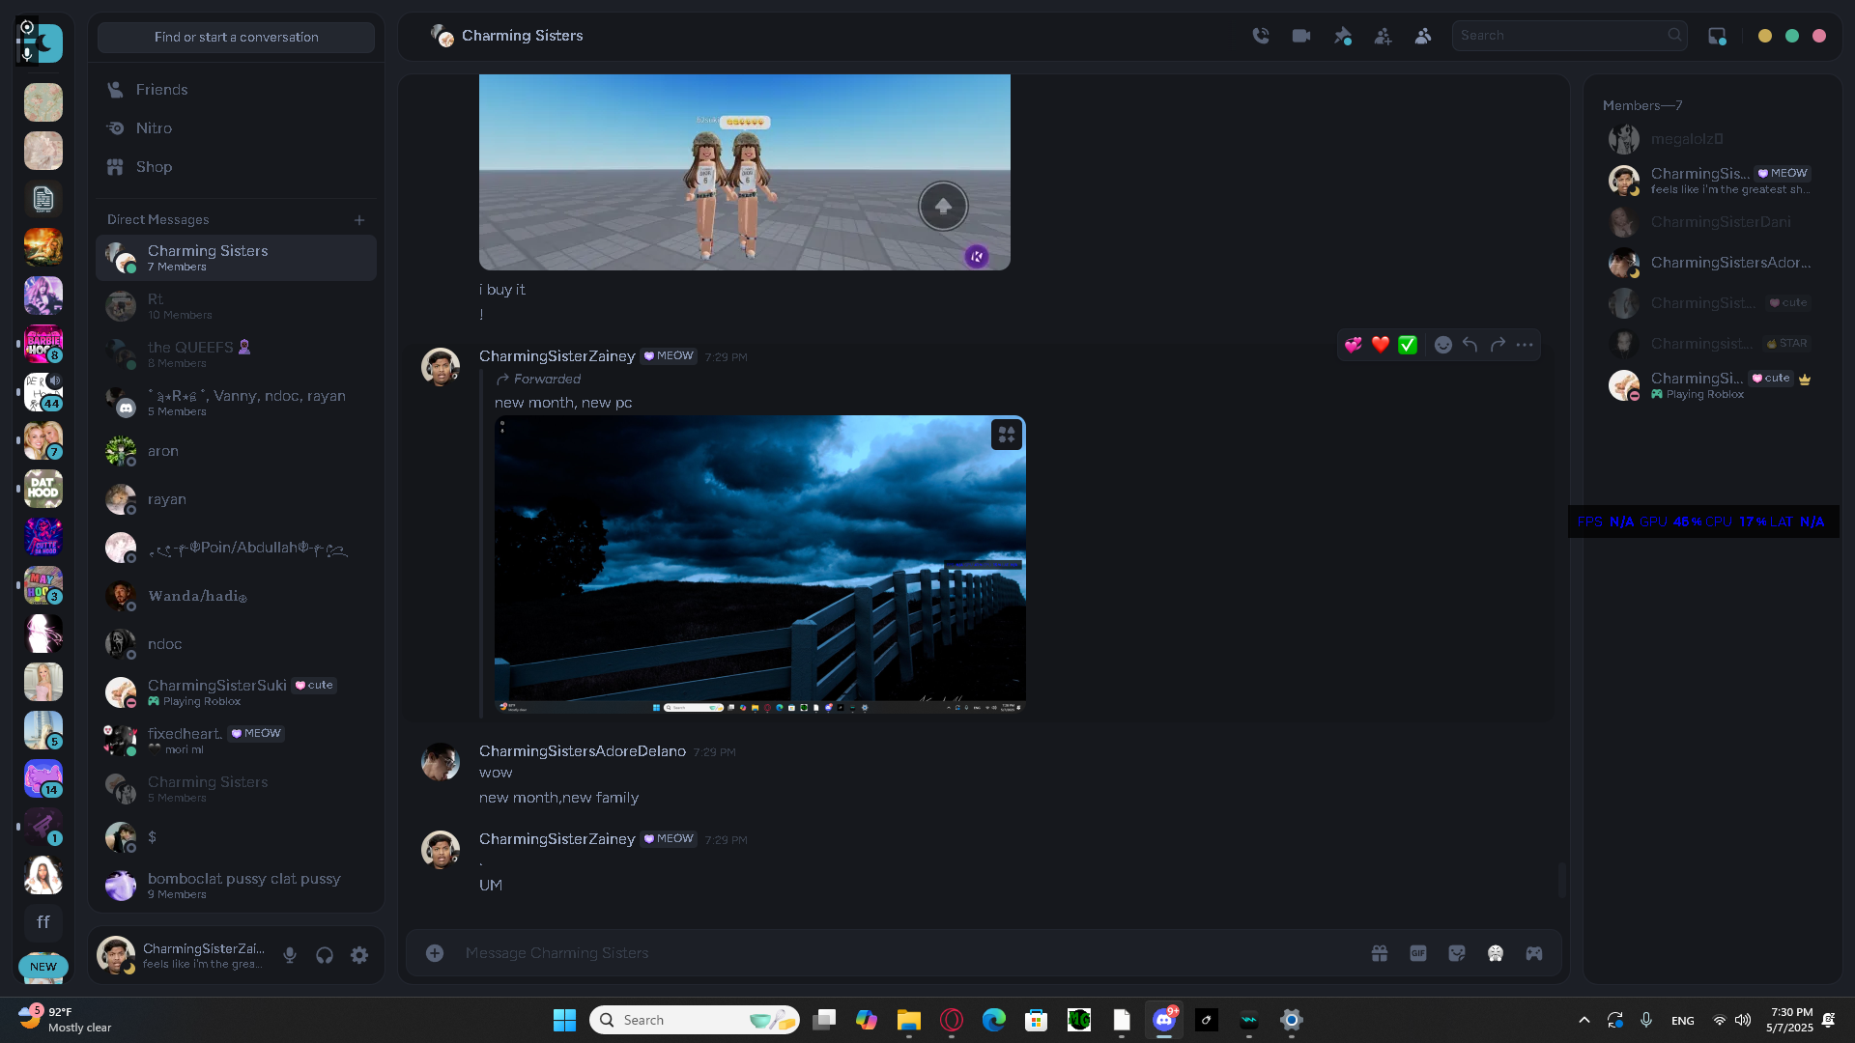Start a video call

point(1301,36)
